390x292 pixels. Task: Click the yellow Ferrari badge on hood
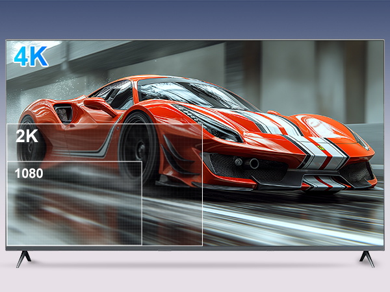coord(322,148)
